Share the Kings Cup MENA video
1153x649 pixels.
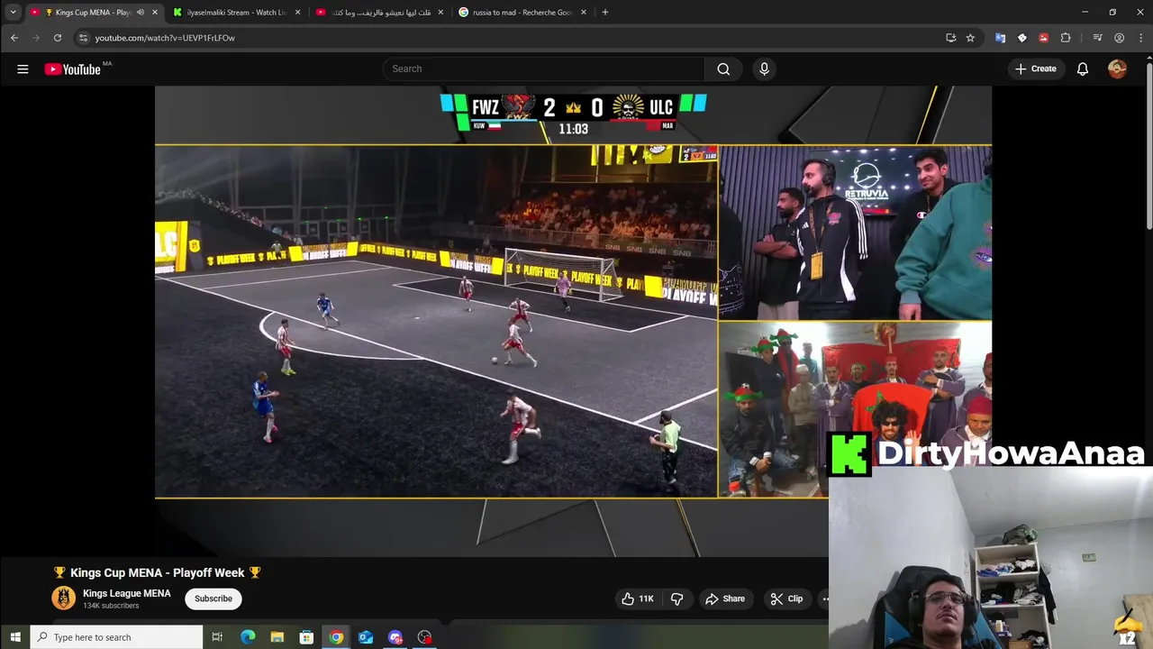pyautogui.click(x=725, y=599)
